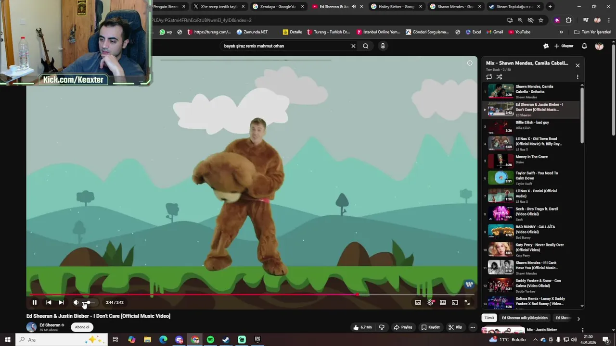Choose Lil Nas X Panini from playlist
The image size is (616, 346).
coord(531,196)
